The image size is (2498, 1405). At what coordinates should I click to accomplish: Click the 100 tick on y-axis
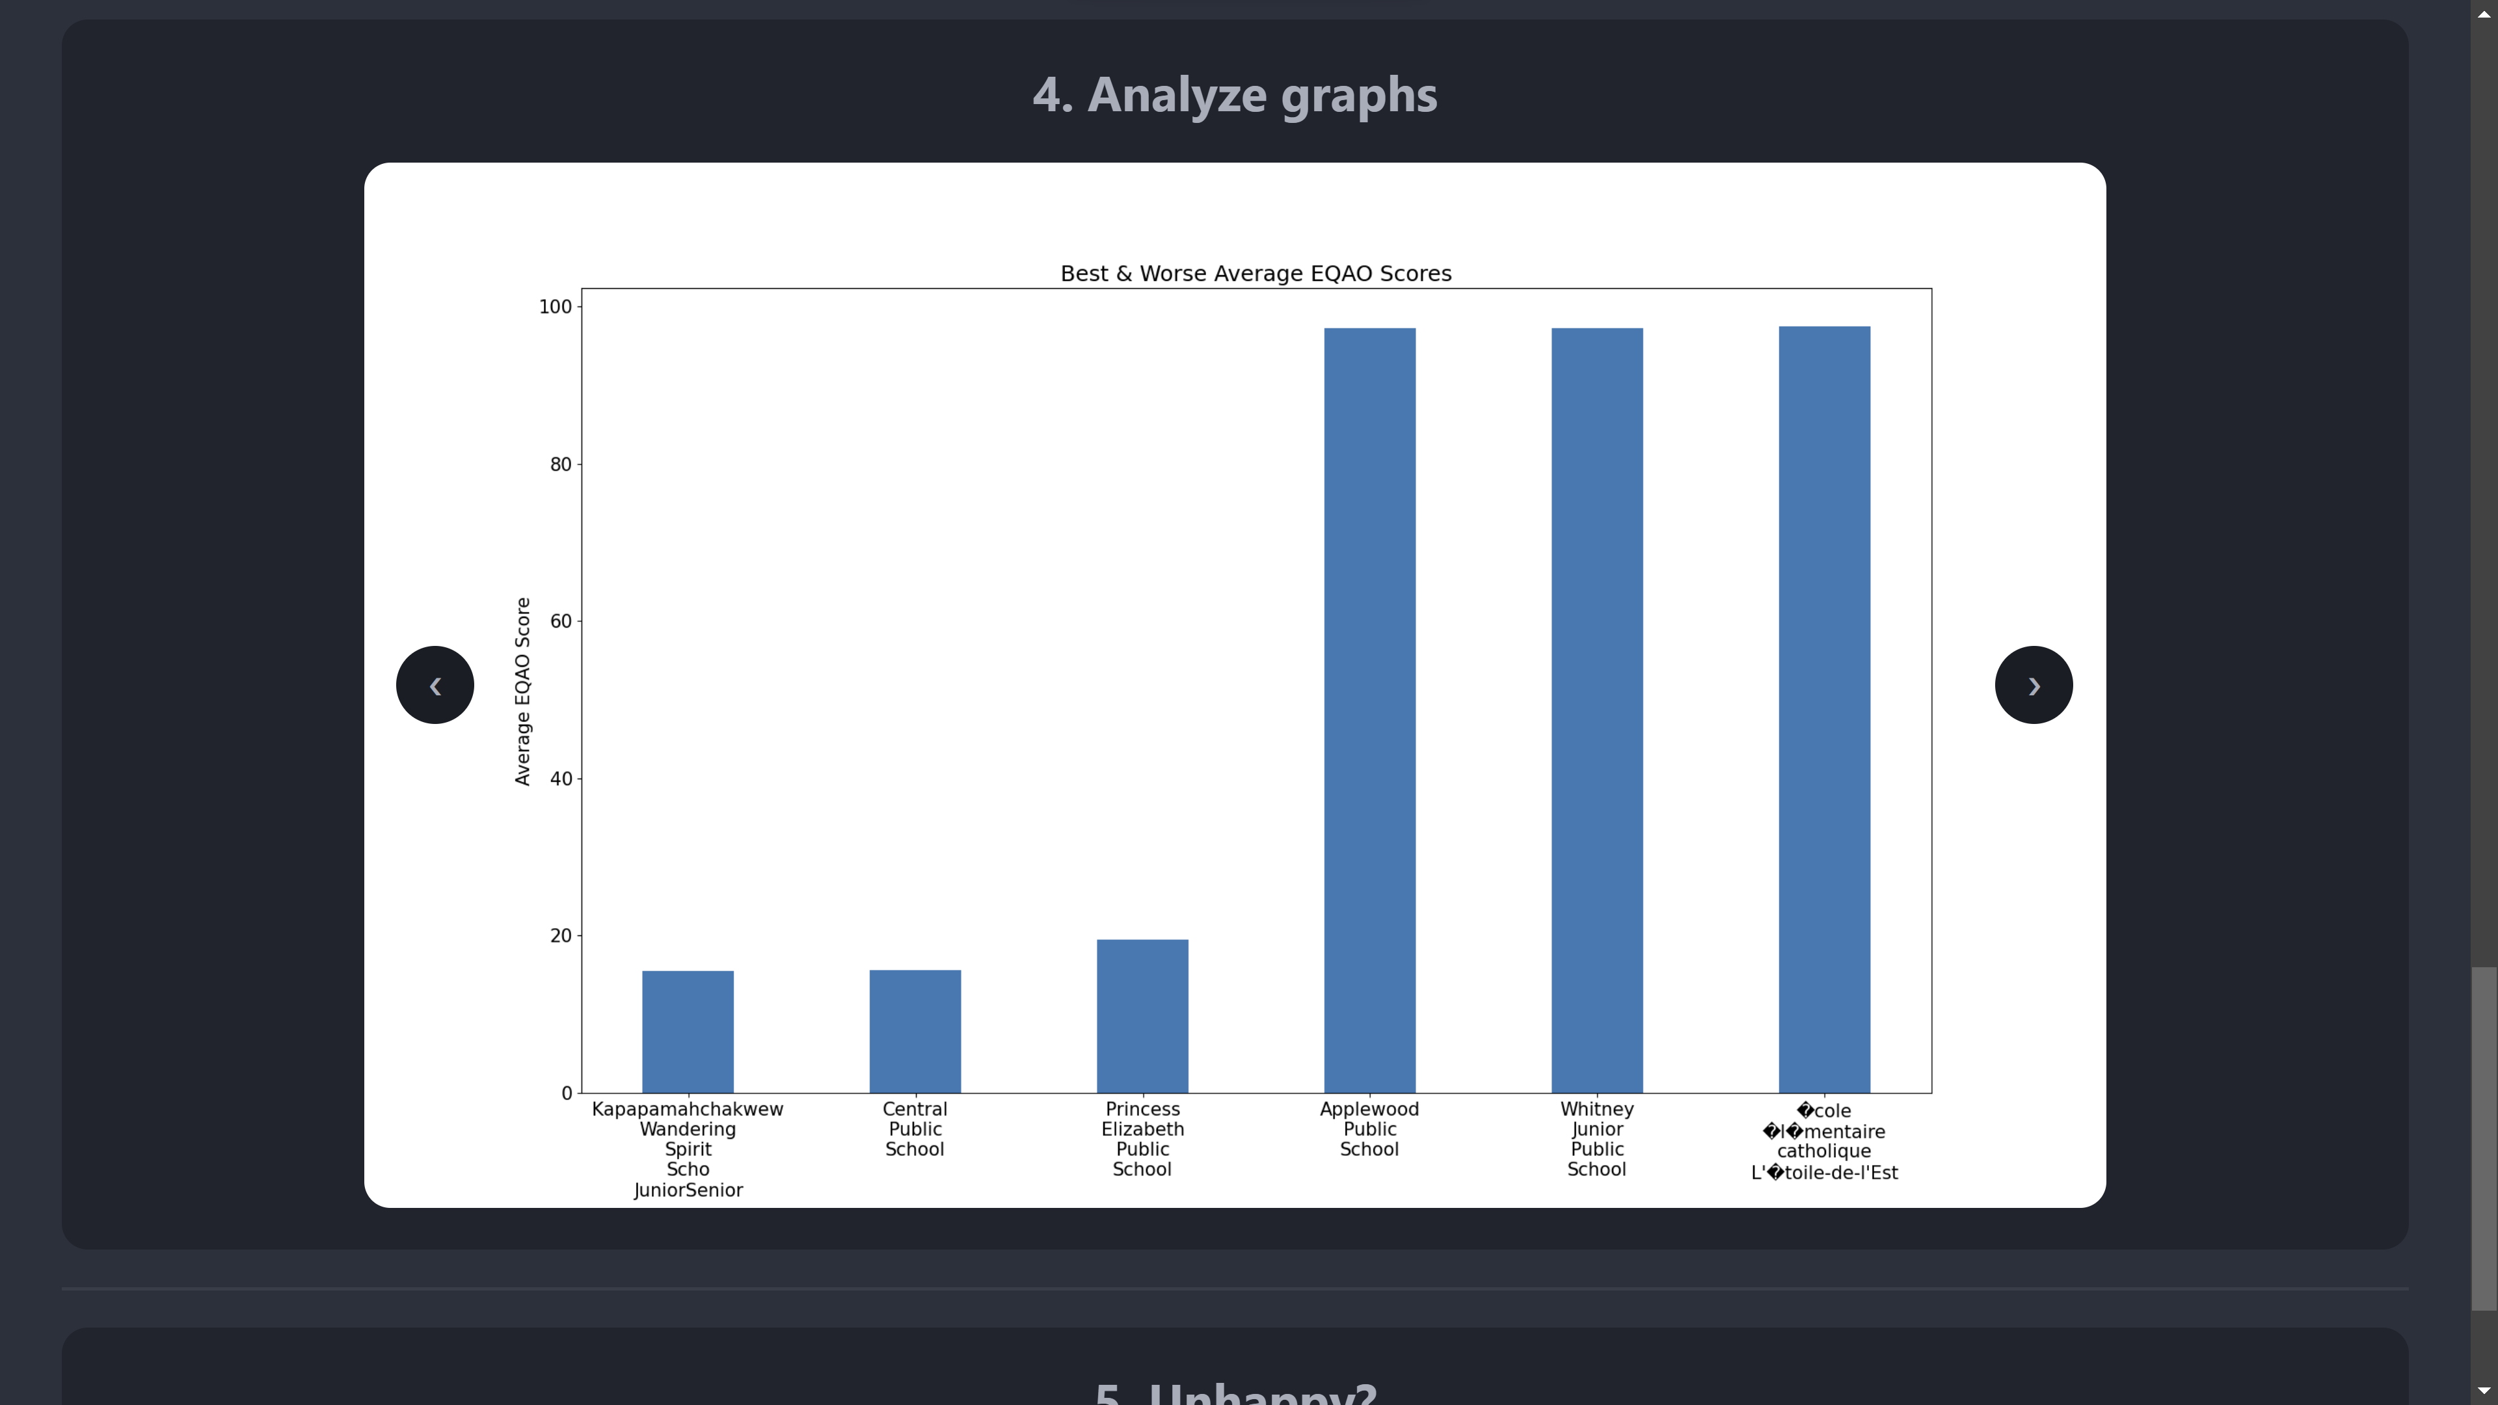click(x=555, y=308)
